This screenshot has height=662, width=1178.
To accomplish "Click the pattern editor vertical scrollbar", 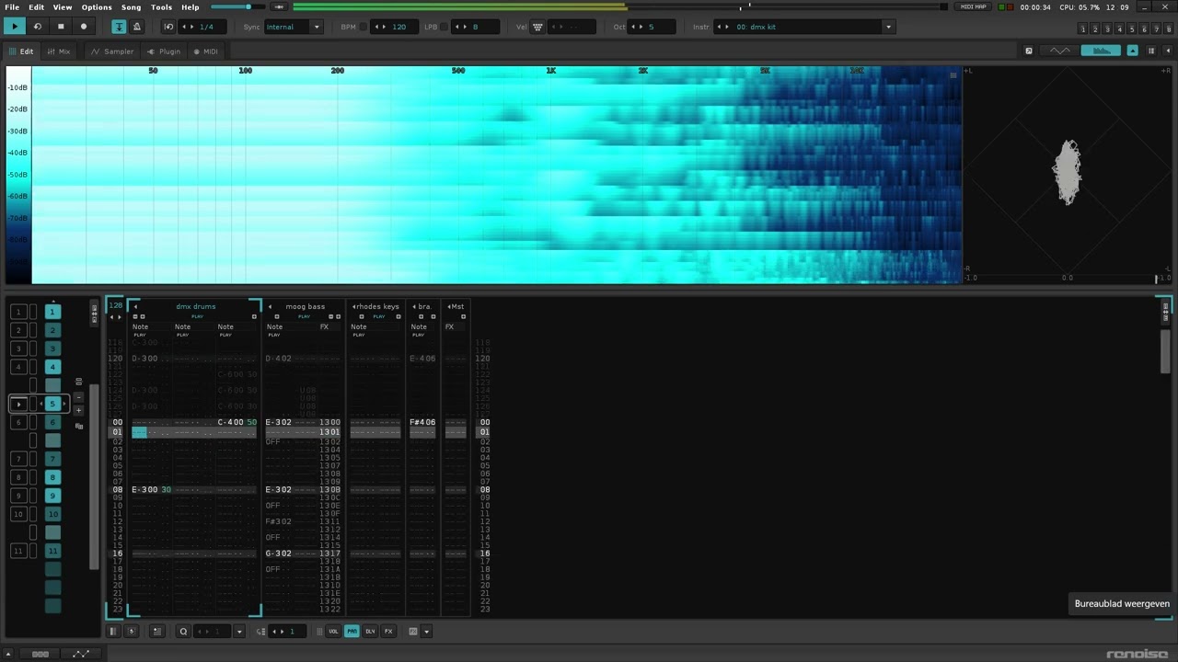I will point(1165,350).
